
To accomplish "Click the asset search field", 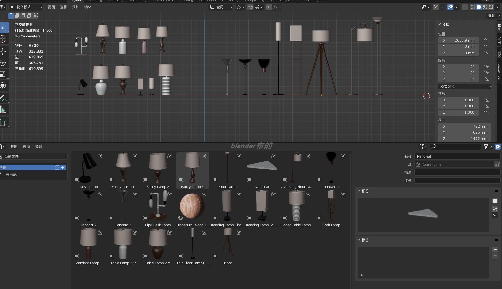I will [455, 146].
